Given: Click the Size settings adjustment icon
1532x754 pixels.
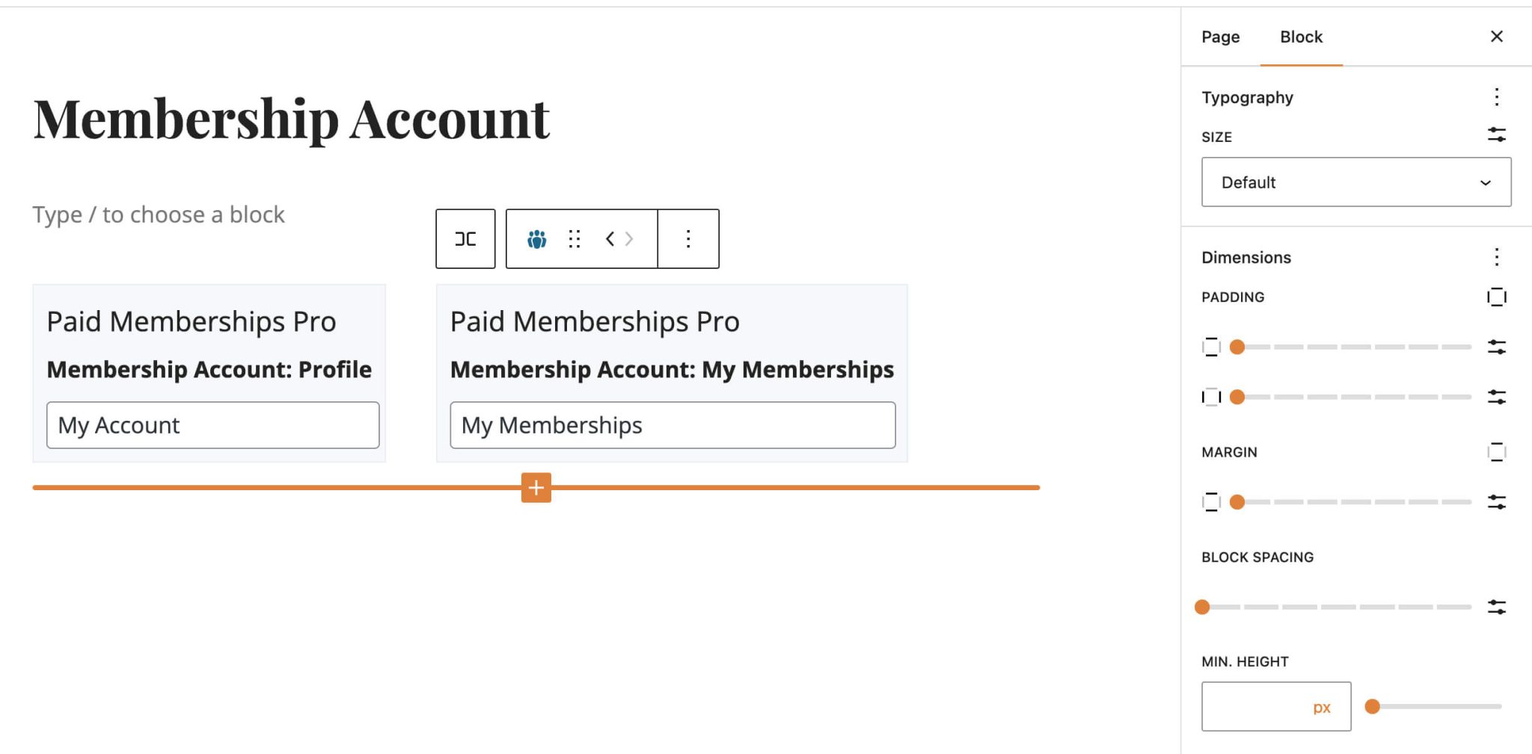Looking at the screenshot, I should tap(1497, 137).
